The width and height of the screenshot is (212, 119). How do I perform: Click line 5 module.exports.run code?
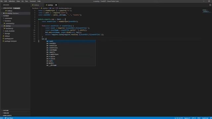(x=52, y=19)
